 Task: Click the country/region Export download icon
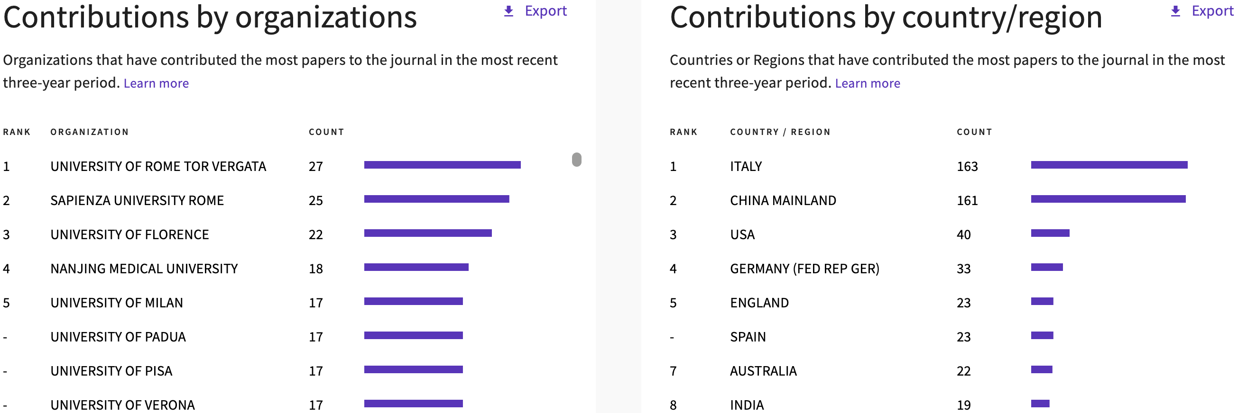1175,11
